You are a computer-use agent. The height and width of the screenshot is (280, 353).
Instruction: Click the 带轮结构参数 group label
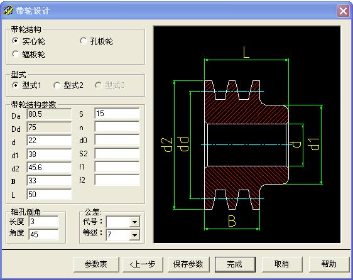[x=33, y=104]
